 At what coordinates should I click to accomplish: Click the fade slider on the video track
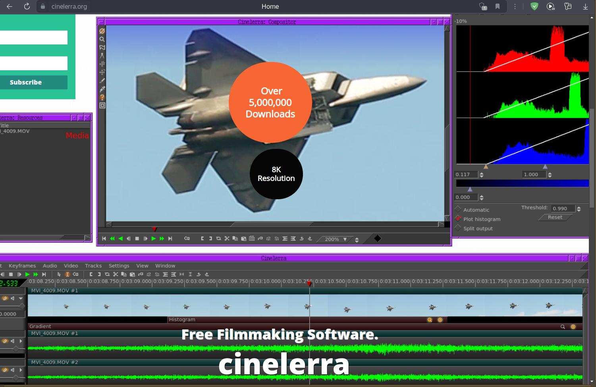pos(22,306)
